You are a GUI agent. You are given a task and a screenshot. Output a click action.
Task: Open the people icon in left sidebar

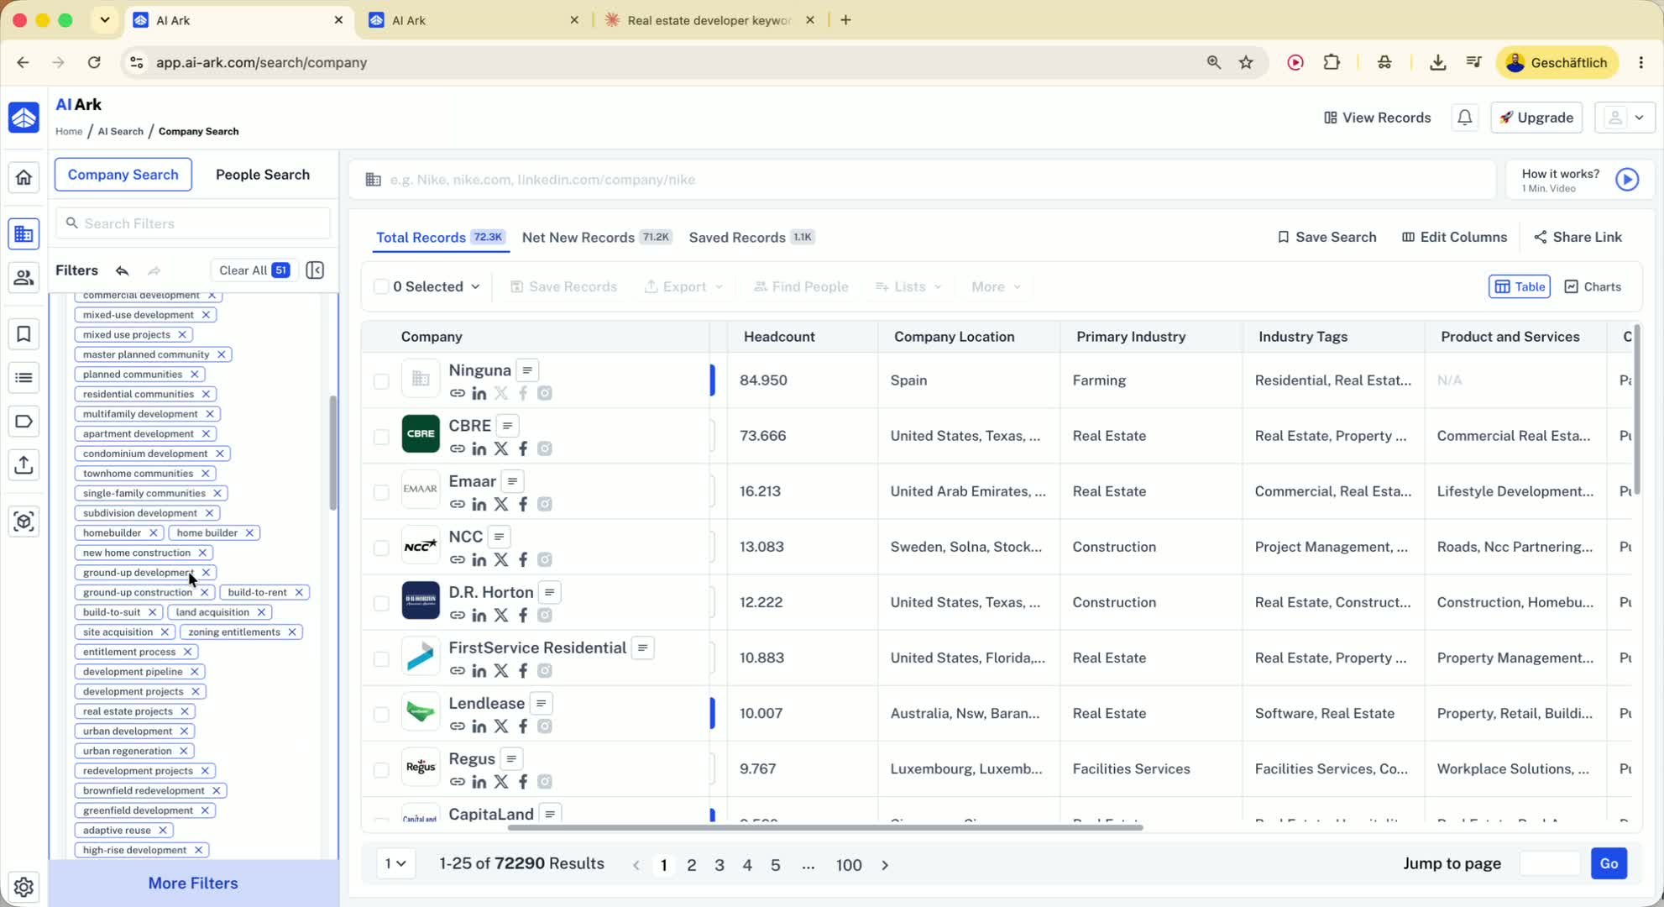coord(24,277)
